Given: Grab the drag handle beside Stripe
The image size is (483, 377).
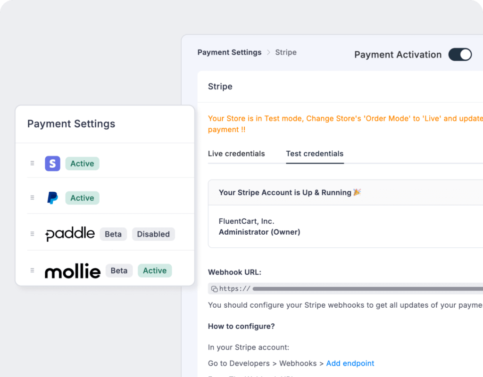Looking at the screenshot, I should tap(32, 163).
